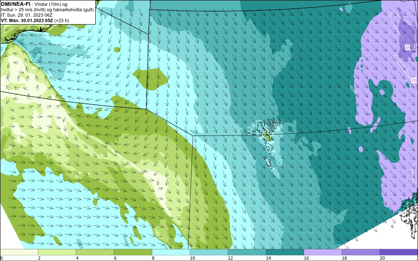Click the DMI/NEA-FI title text
The image size is (418, 261).
(15, 4)
